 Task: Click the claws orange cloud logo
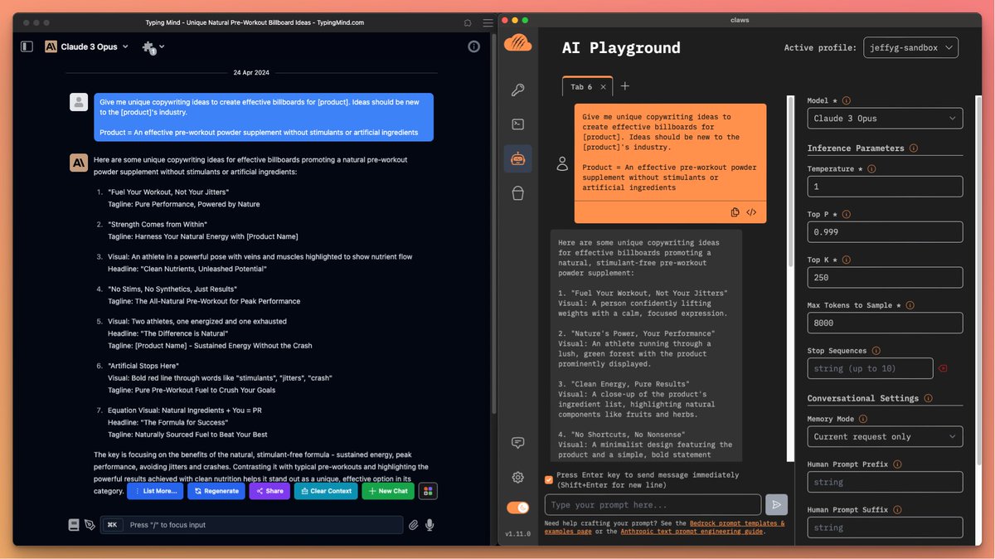coord(517,43)
